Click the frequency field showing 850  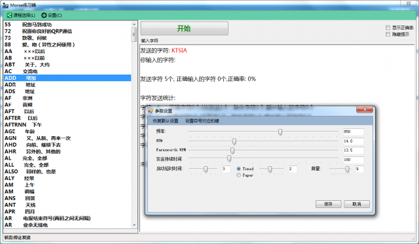pos(354,131)
